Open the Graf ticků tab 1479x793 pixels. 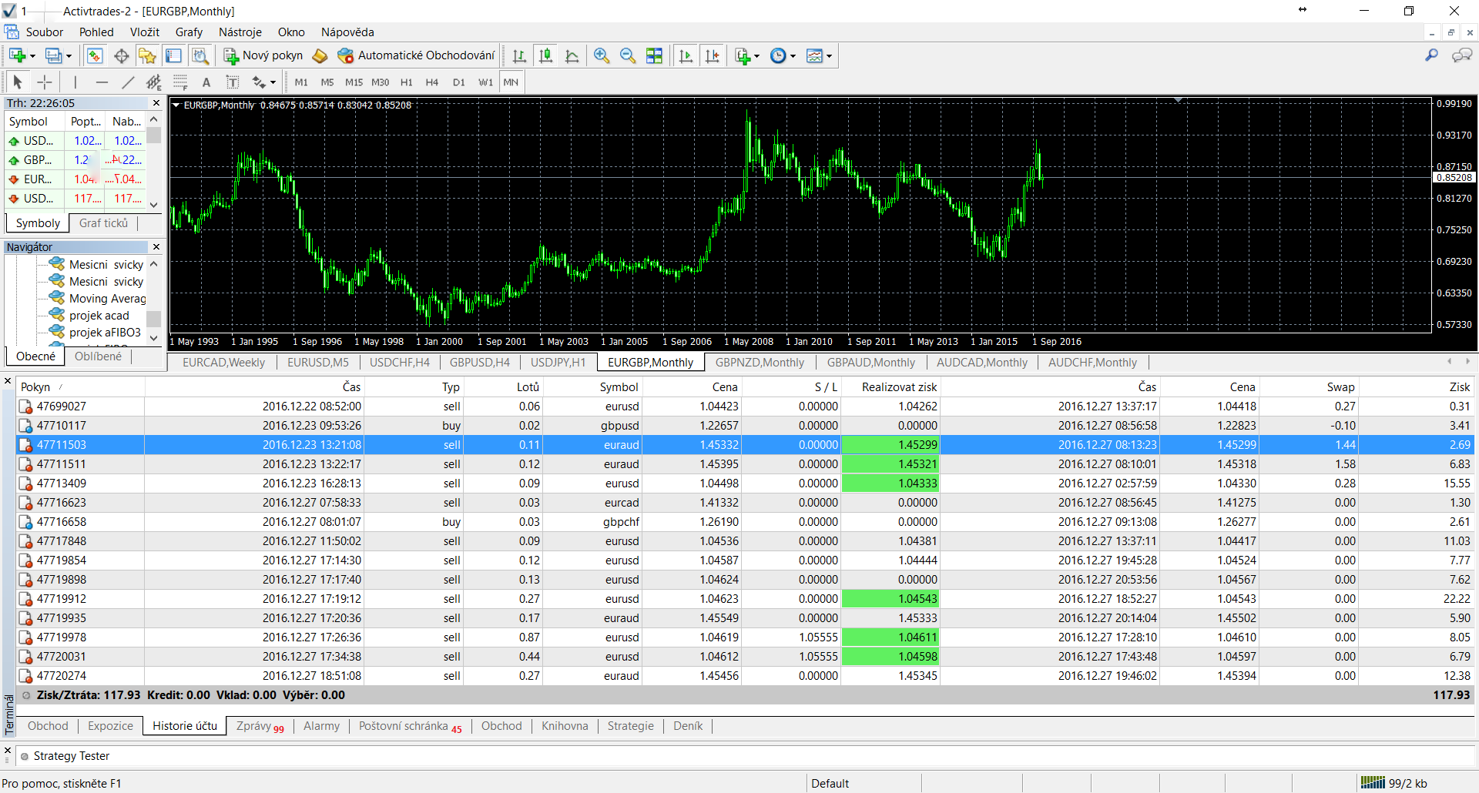103,223
